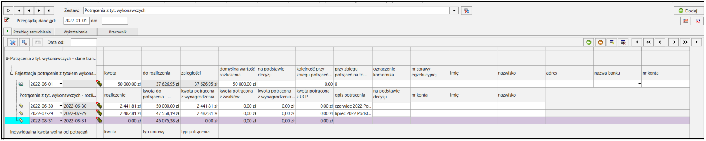Image resolution: width=706 pixels, height=141 pixels.
Task: Open the date dropdown for 2022-06-01
Action: [x=61, y=84]
